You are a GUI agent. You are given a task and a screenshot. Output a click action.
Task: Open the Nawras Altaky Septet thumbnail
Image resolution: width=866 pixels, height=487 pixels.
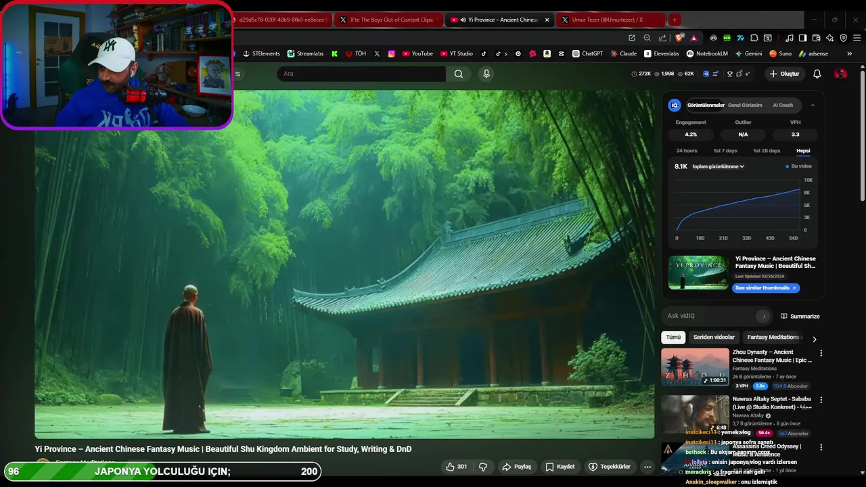point(695,414)
